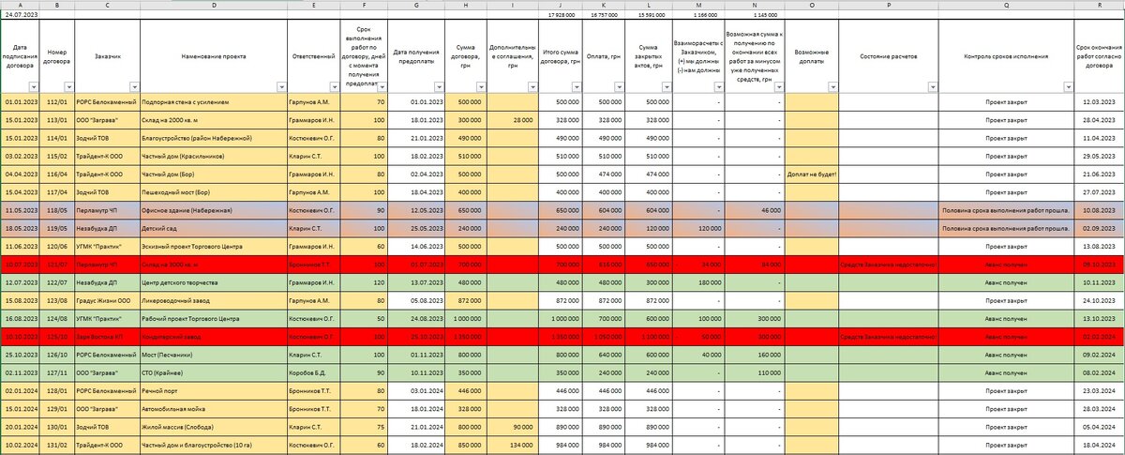Select project cell Эскизный проект Торгового Центра
1125x455 pixels.
point(215,246)
